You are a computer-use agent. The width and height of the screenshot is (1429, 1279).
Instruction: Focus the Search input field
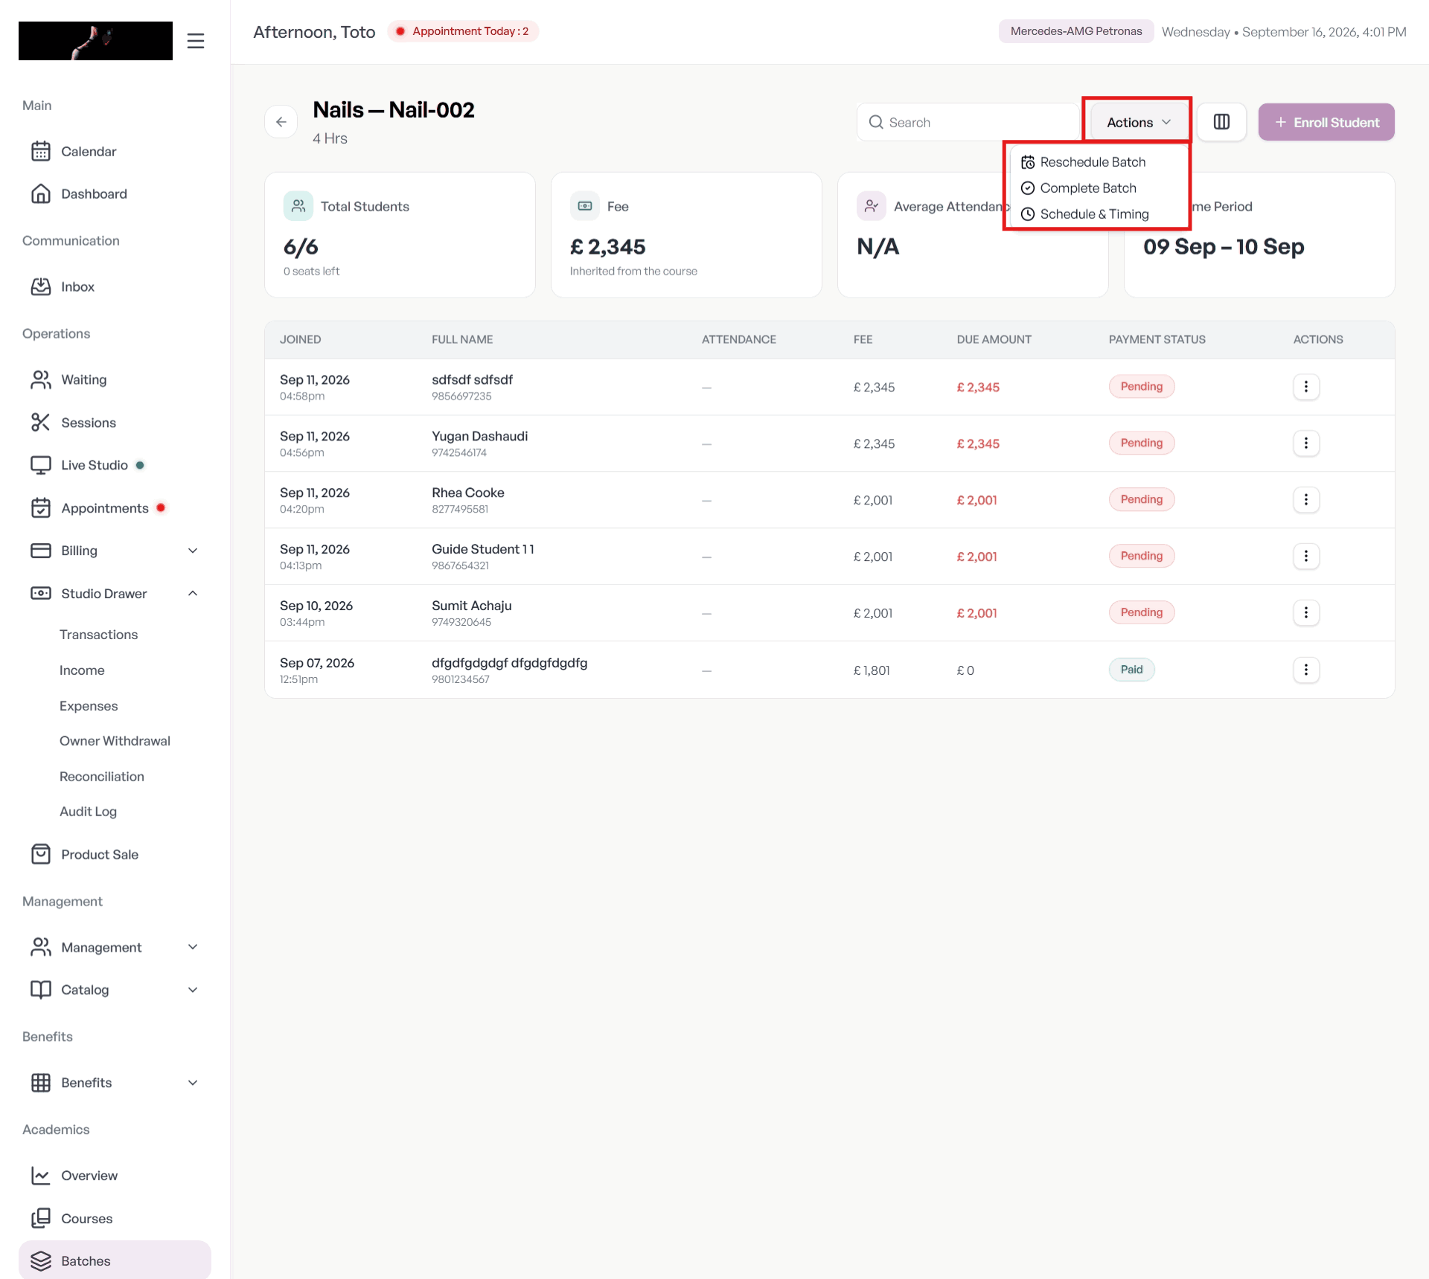click(x=968, y=122)
